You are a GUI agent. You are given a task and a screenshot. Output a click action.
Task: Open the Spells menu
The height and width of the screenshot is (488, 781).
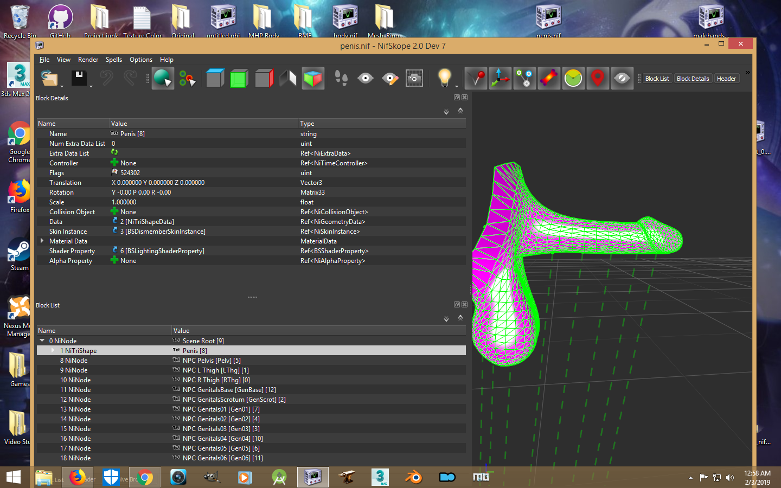tap(113, 60)
